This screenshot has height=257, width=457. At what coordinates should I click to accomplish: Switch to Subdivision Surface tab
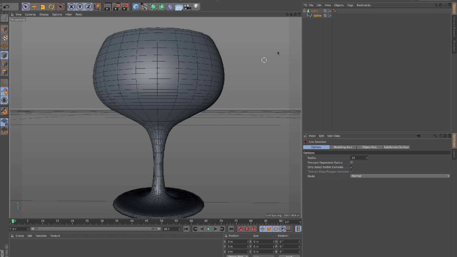pos(396,147)
